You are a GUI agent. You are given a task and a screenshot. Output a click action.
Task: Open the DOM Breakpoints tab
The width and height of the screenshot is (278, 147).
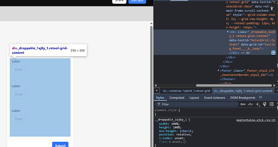[x=243, y=98]
